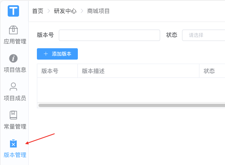Go to 研发中心 breadcrumb link

coord(65,11)
